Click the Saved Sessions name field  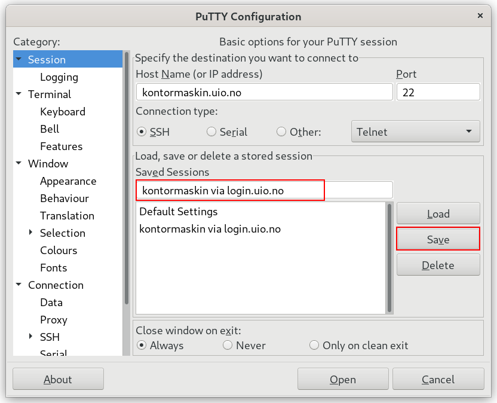click(265, 190)
